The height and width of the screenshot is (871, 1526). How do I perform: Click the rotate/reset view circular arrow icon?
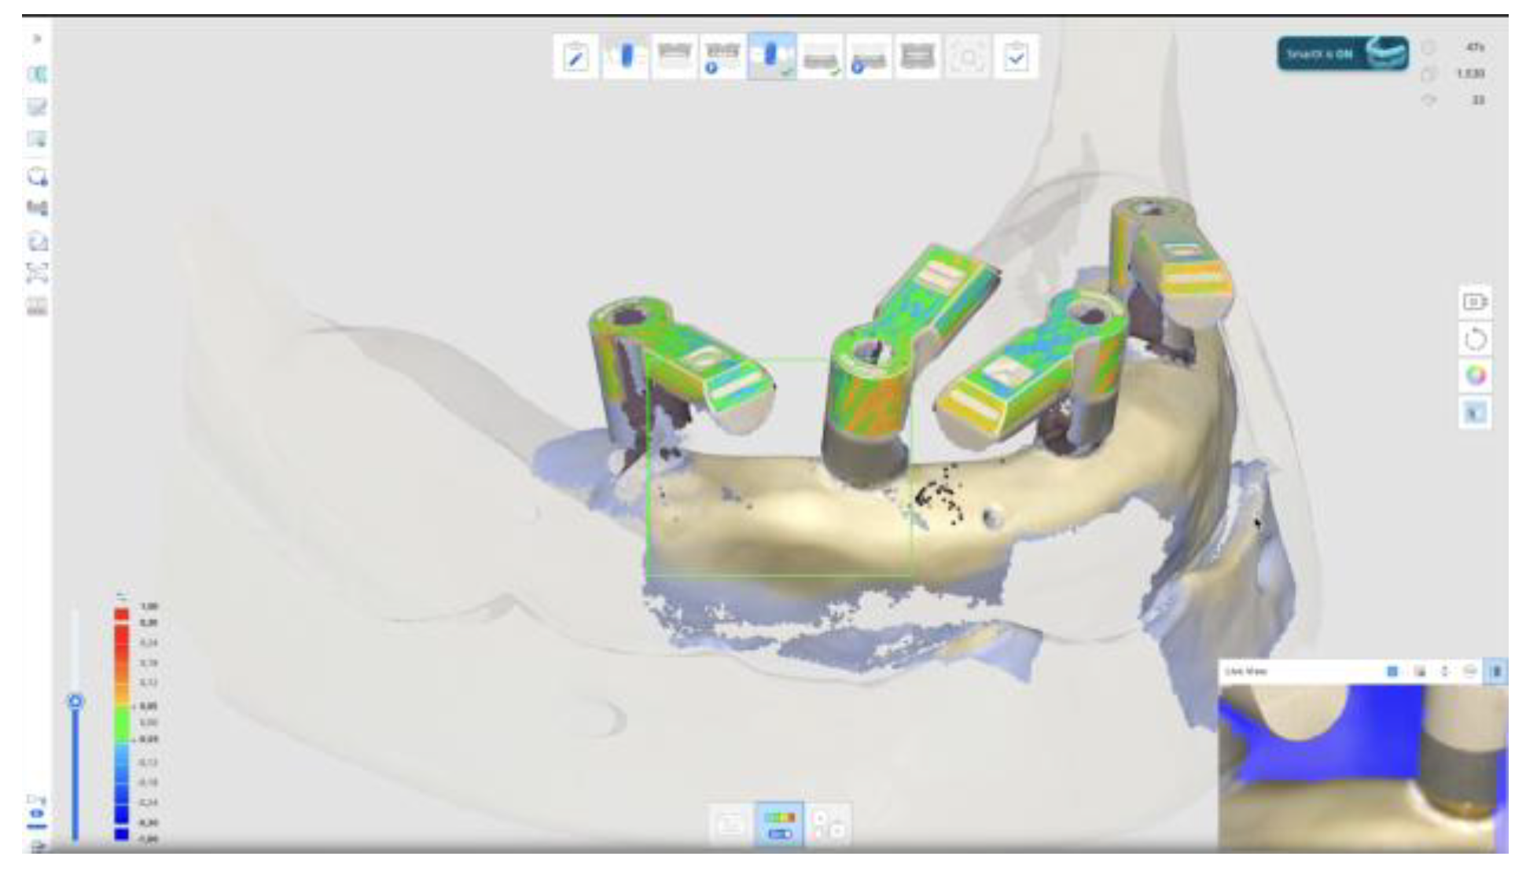[x=1475, y=340]
